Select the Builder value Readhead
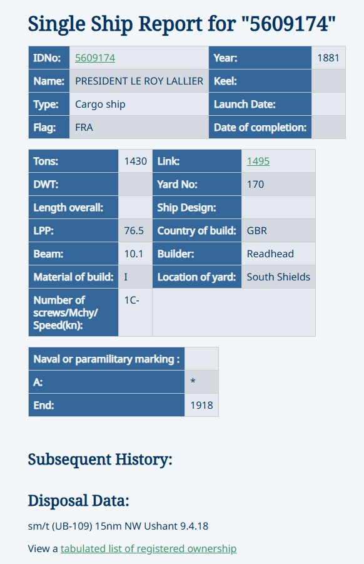The image size is (364, 564). (x=270, y=254)
